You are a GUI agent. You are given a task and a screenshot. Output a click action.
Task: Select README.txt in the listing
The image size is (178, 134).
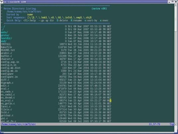tap(8, 50)
